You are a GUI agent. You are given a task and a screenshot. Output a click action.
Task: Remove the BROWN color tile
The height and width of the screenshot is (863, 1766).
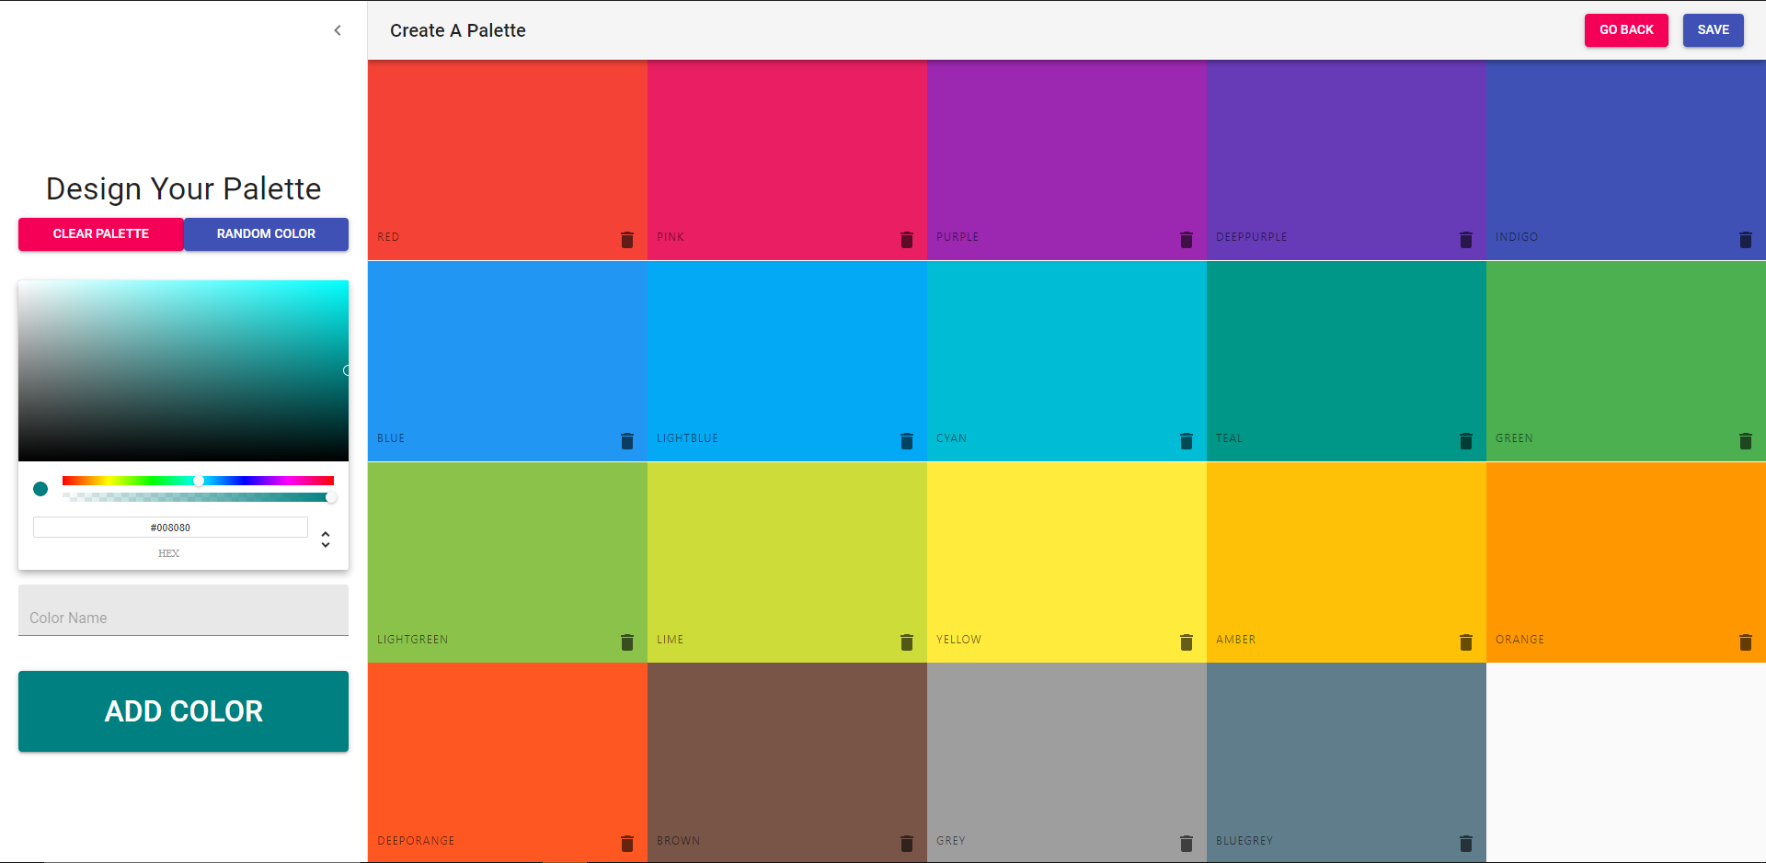[x=907, y=843]
